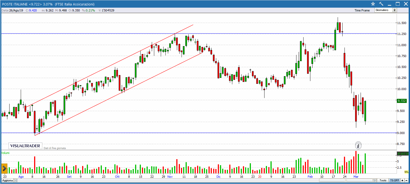The width and height of the screenshot is (410, 184).
Task: Click the 10.000 price axis label
Action: click(x=402, y=89)
